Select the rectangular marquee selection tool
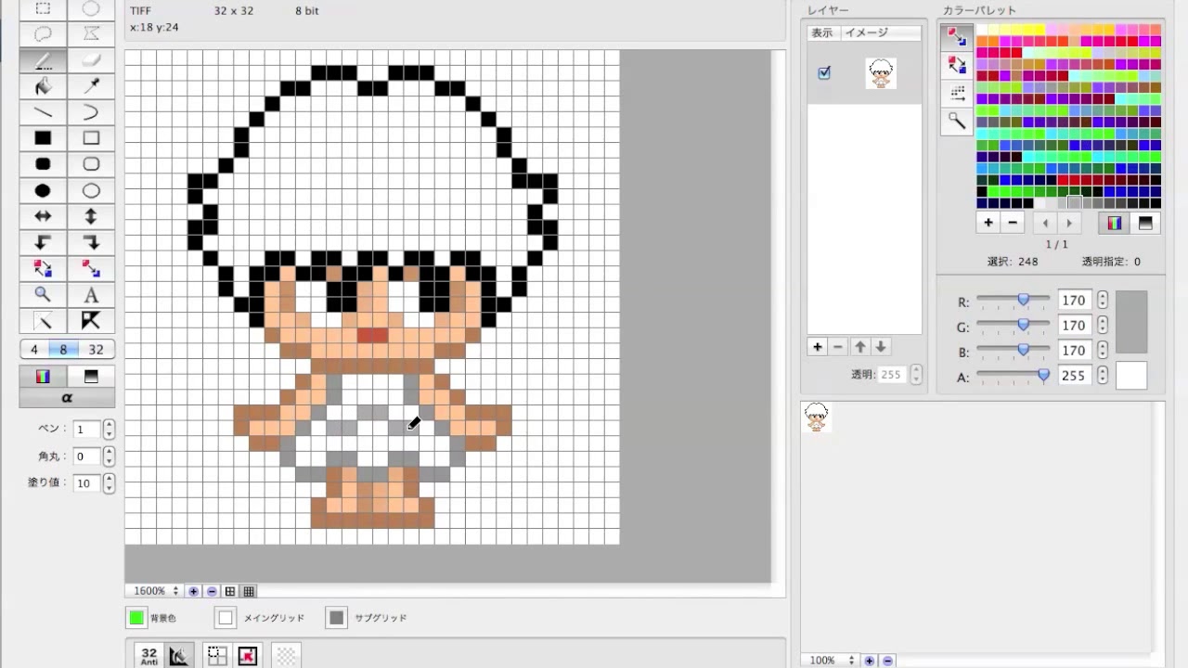This screenshot has height=668, width=1188. pyautogui.click(x=43, y=8)
